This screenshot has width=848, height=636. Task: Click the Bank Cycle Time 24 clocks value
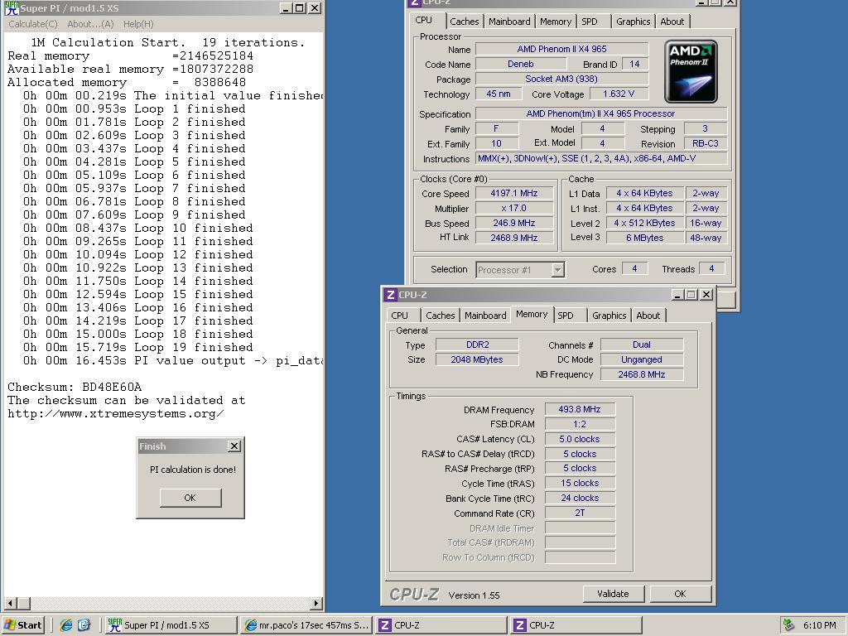click(x=580, y=498)
